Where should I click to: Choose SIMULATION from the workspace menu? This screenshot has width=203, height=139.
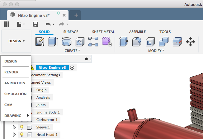point(16,94)
